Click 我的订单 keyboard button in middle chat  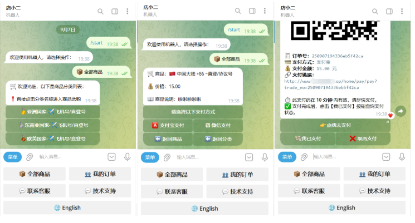click(x=237, y=175)
